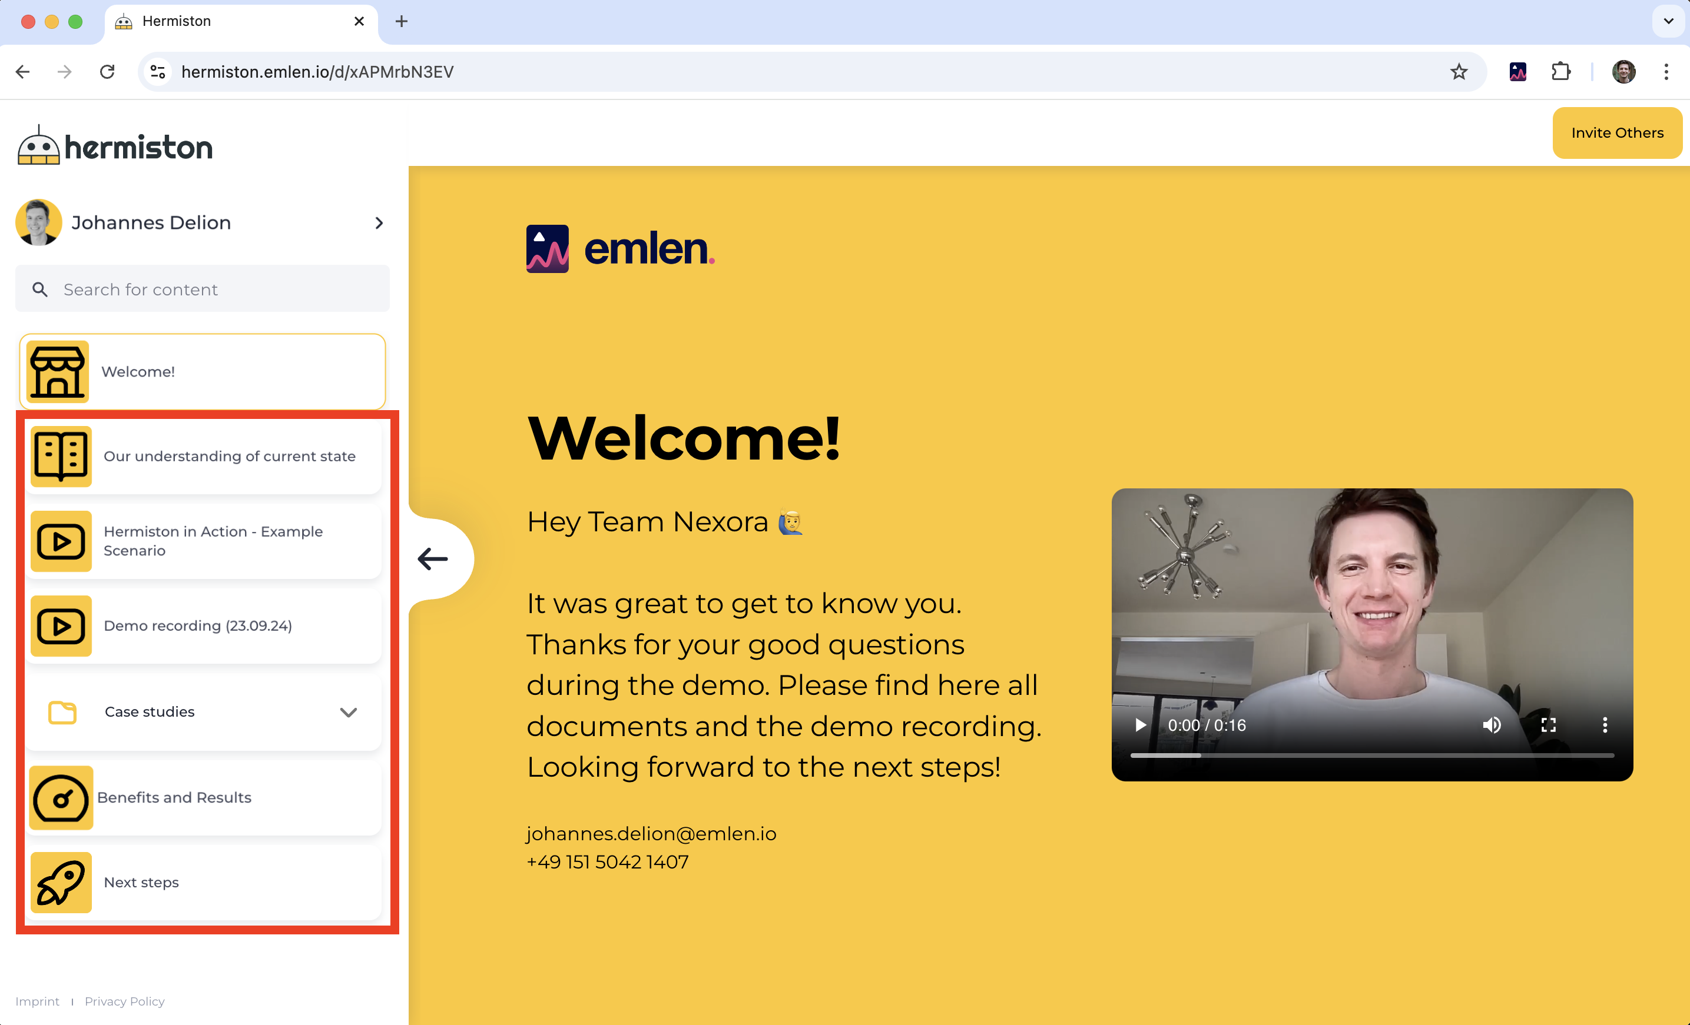Viewport: 1690px width, 1025px height.
Task: Bookmark this page with the star icon
Action: tap(1458, 72)
